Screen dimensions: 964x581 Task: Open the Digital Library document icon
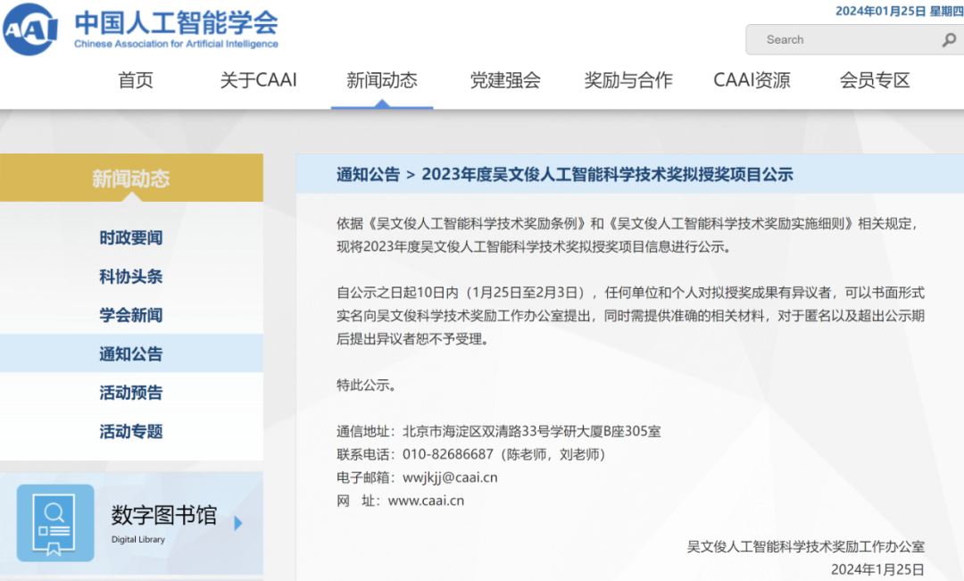[55, 523]
